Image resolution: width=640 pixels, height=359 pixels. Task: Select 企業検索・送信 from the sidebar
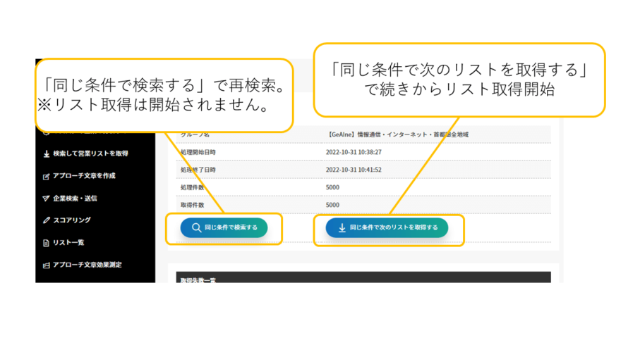coord(75,199)
